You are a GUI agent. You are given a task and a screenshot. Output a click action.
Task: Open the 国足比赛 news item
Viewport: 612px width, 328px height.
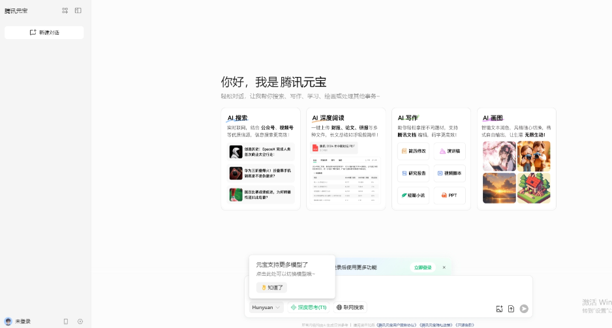[260, 194]
